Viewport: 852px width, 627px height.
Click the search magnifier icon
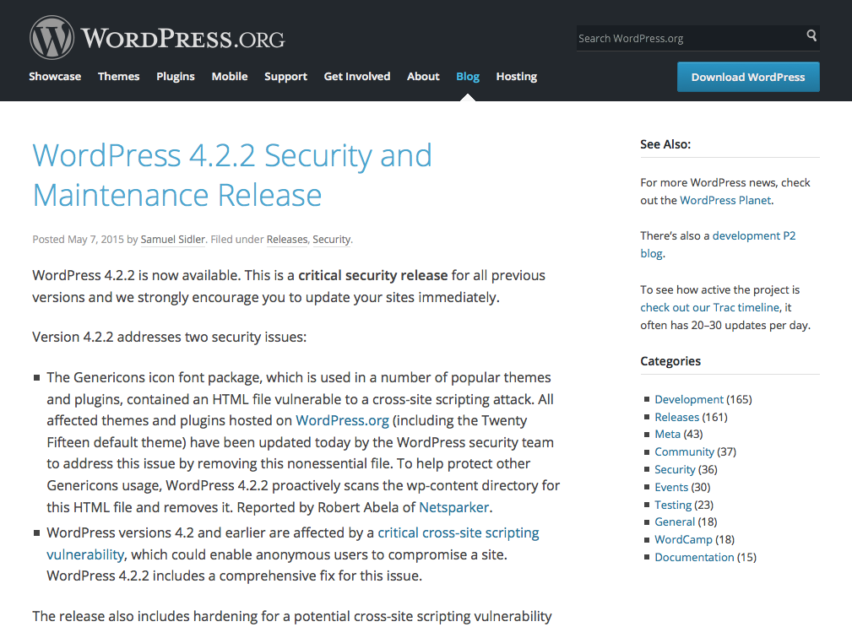click(x=811, y=35)
